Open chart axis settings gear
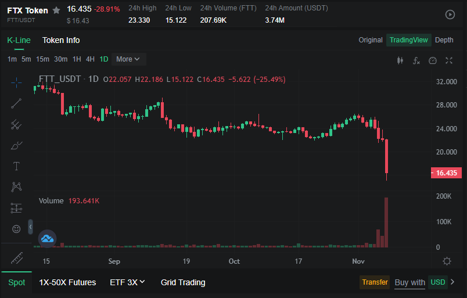This screenshot has width=467, height=298. tap(447, 261)
